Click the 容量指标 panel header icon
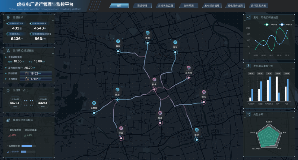The height and width of the screenshot is (160, 298). (8, 17)
